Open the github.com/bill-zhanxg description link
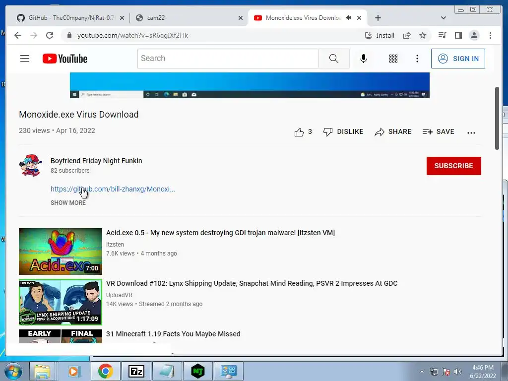 tap(113, 189)
